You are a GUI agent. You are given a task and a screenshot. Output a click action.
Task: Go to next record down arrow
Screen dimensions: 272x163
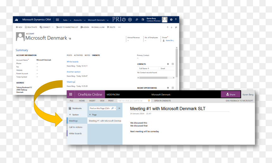(171, 27)
